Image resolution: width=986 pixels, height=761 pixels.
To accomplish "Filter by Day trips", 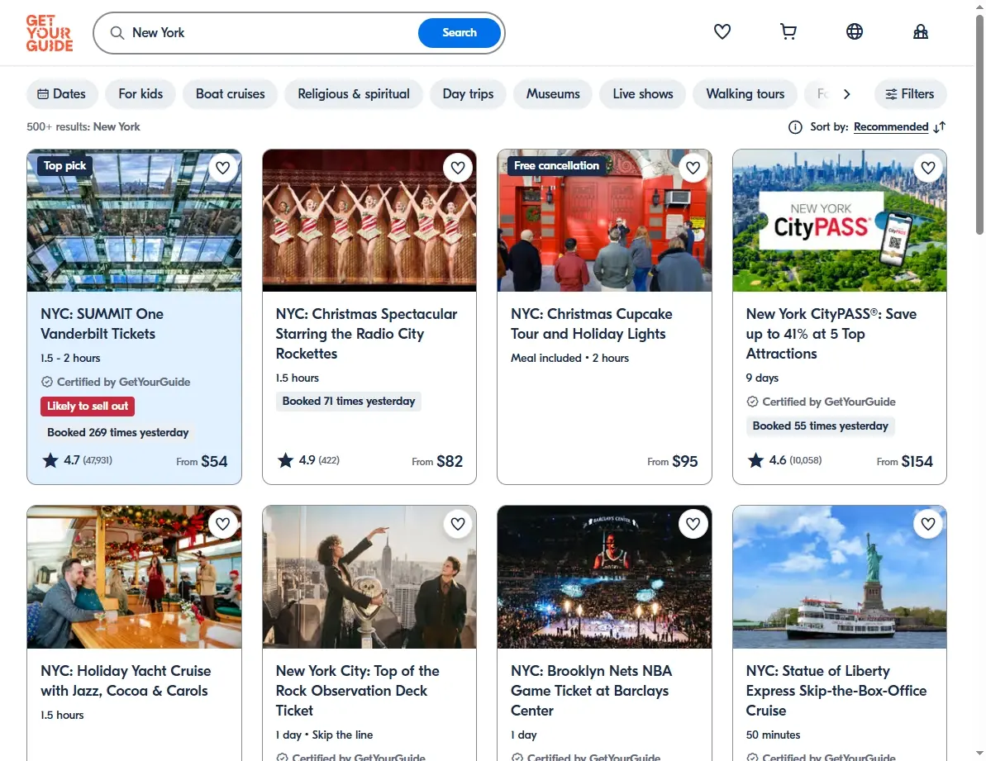I will [468, 94].
